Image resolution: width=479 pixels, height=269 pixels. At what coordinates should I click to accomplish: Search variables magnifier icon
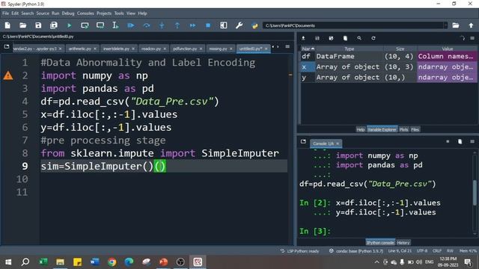[359, 38]
